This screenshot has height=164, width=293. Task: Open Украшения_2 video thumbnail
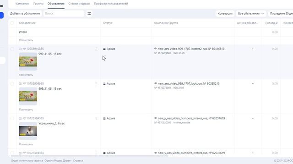28,131
